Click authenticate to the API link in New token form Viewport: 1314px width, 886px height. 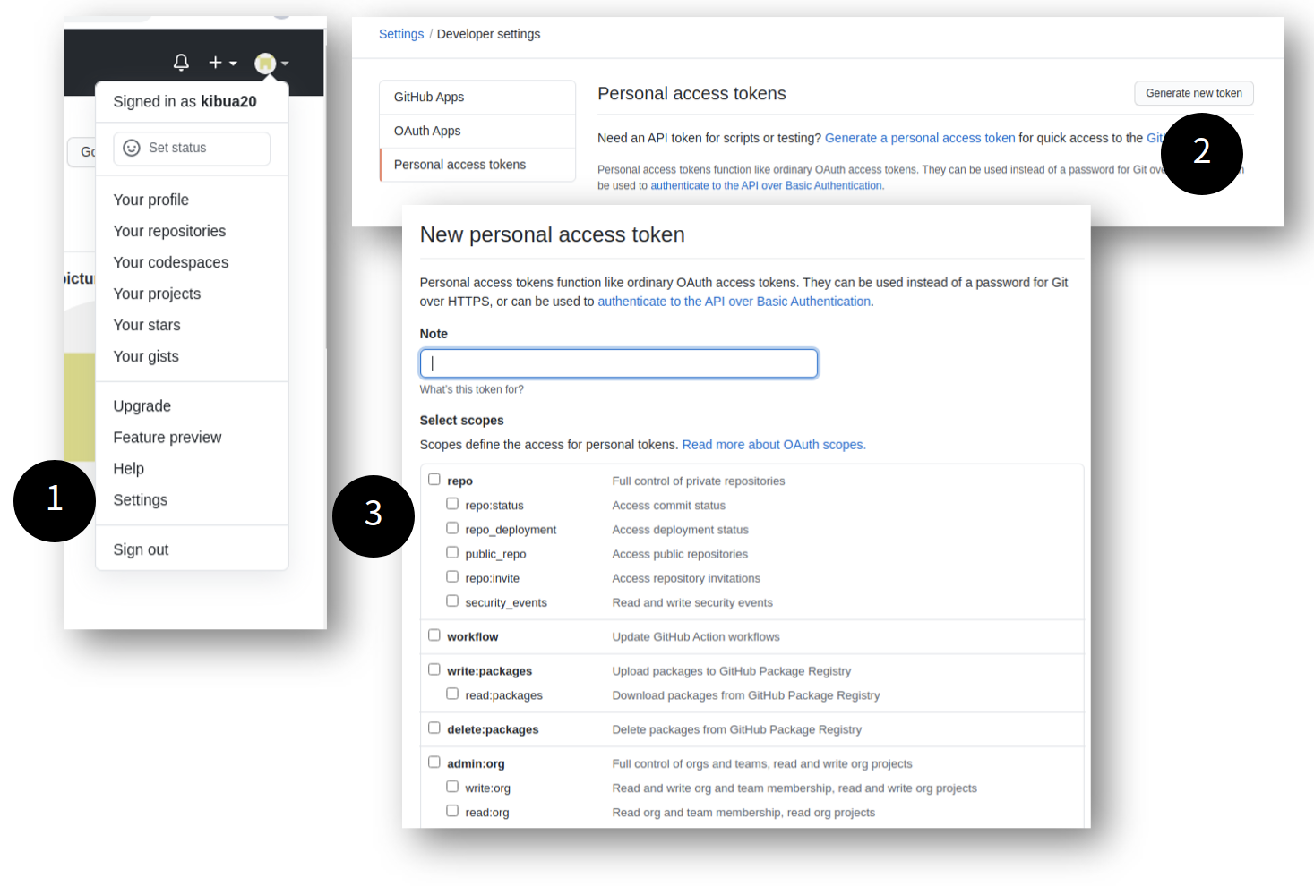[x=734, y=302]
